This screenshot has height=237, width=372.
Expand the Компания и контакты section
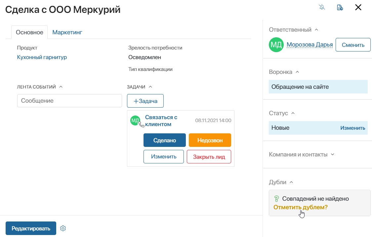coord(332,154)
